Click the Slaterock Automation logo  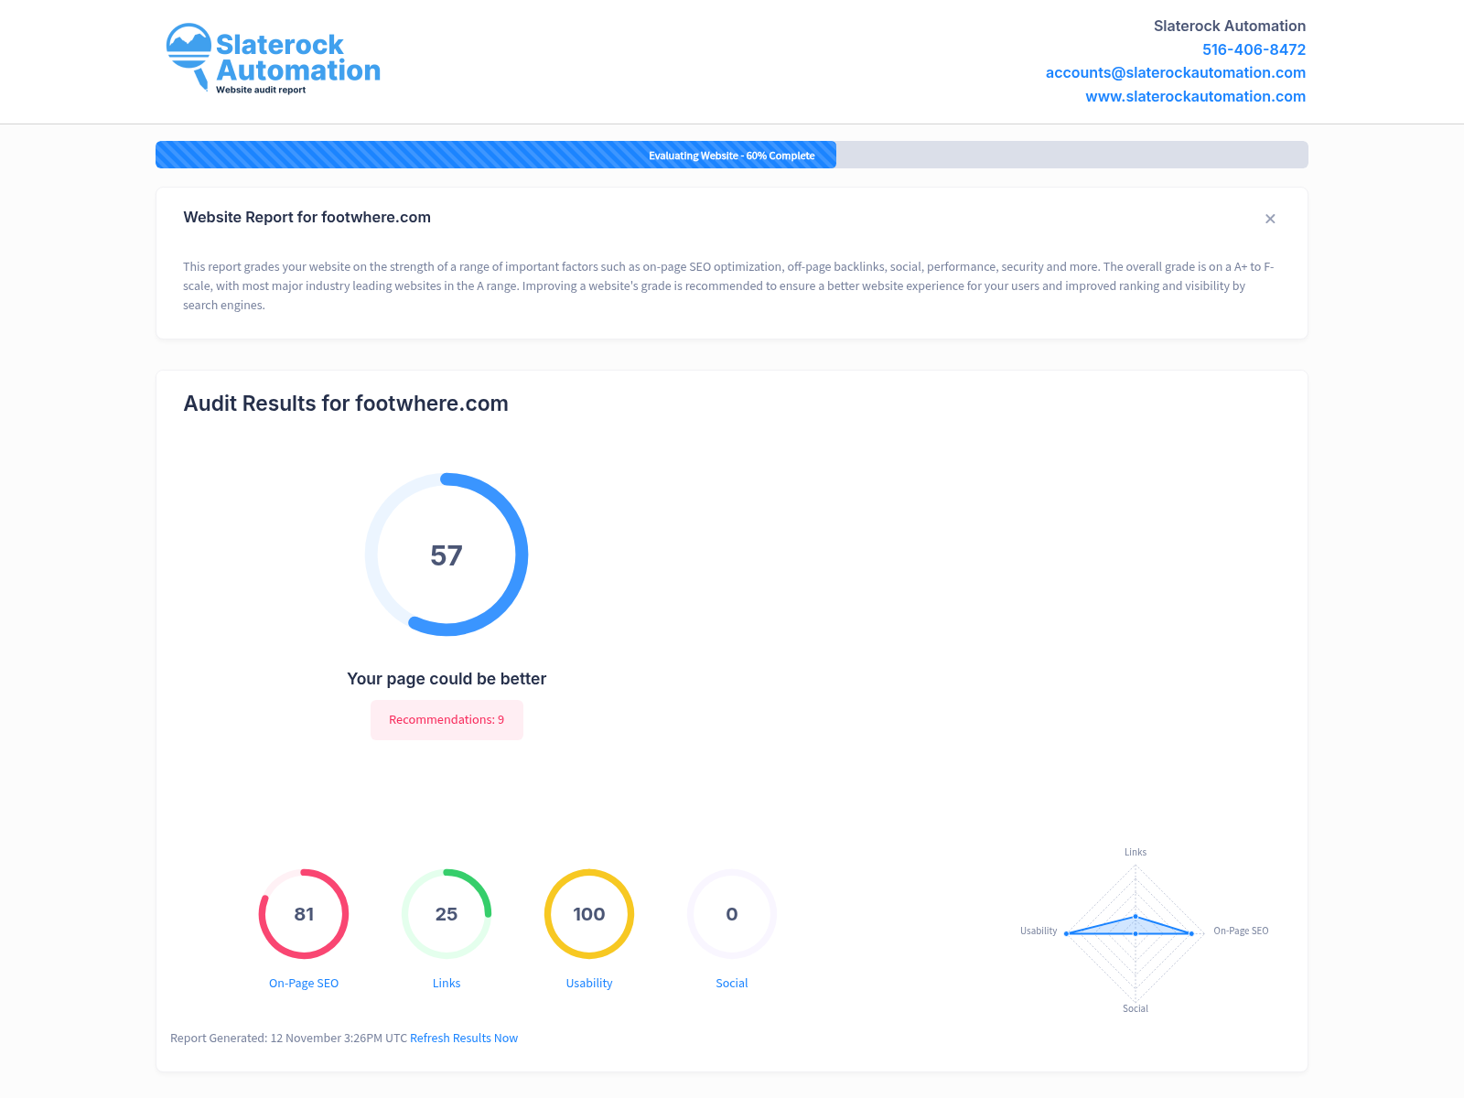[273, 59]
